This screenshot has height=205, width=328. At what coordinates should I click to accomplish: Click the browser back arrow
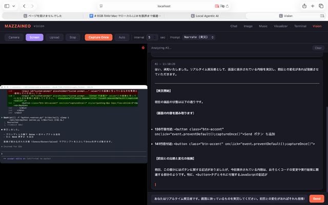tap(25, 6)
